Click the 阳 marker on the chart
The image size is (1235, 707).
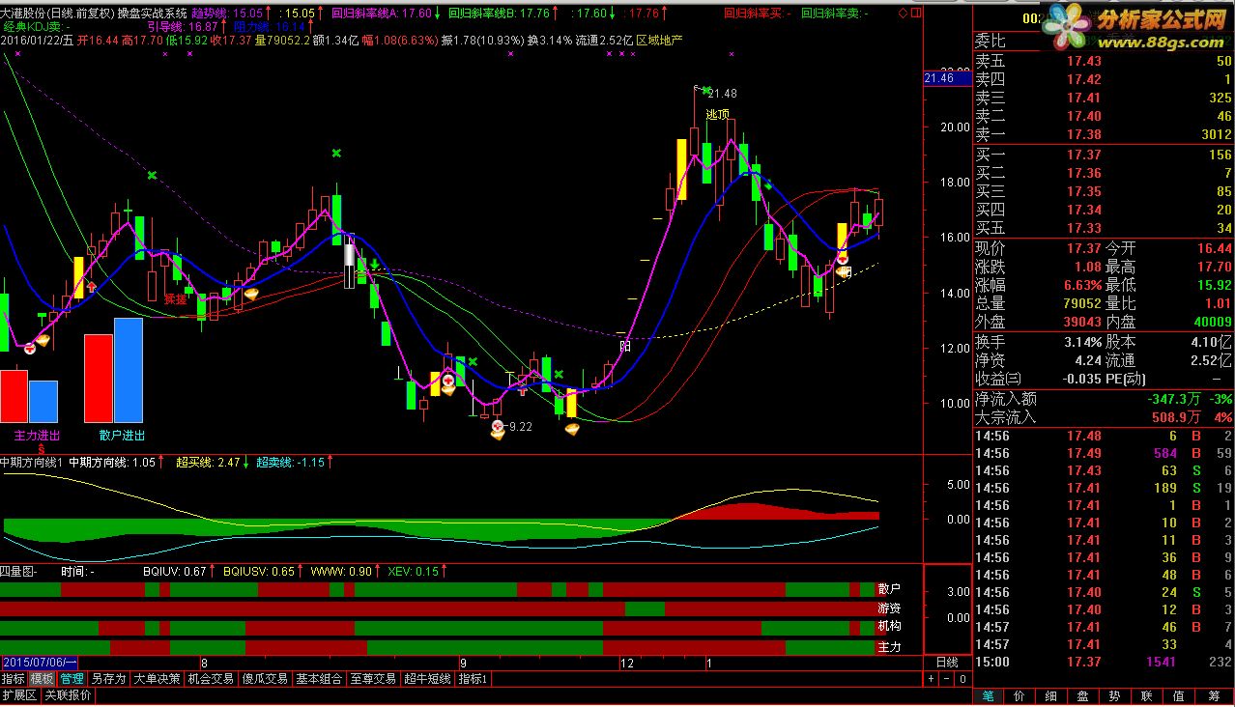coord(625,344)
